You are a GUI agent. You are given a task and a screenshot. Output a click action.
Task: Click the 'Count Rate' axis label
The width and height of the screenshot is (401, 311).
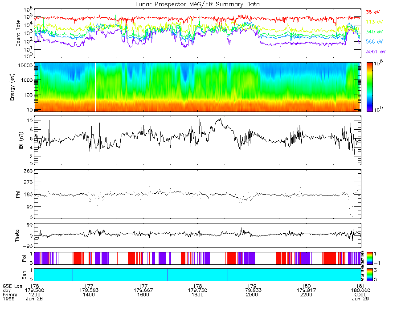pos(18,33)
